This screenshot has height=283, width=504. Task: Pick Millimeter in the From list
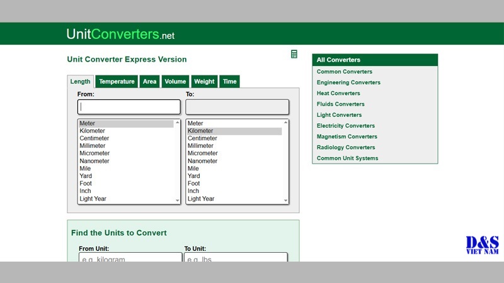tap(127, 146)
